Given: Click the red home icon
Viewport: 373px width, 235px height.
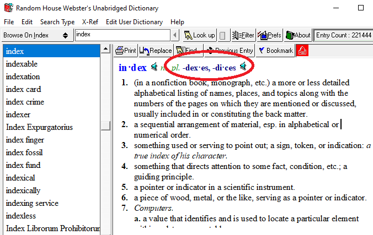Looking at the screenshot, I should tap(302, 51).
